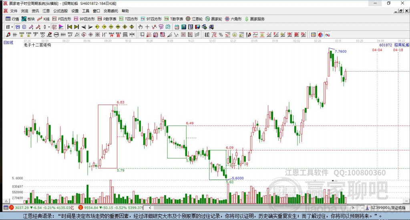
Task: Click the 04-04 date marker
Action: [377, 50]
